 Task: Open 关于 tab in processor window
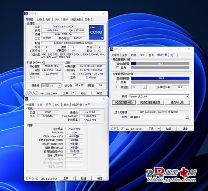point(87,19)
